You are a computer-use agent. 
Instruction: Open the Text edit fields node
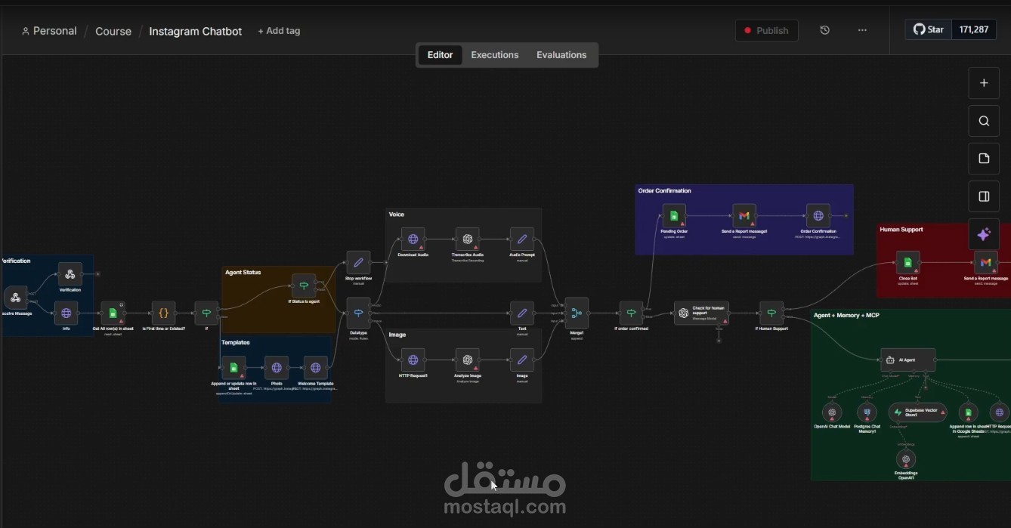(x=521, y=313)
